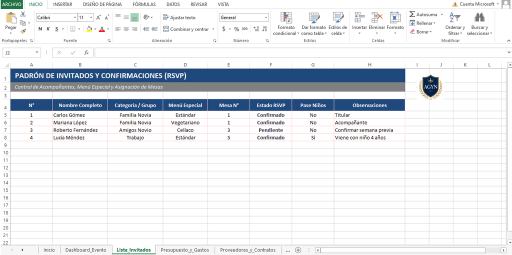This screenshot has width=512, height=255.
Task: Open Presupuesto_y_Gastos sheet tab
Action: 185,250
